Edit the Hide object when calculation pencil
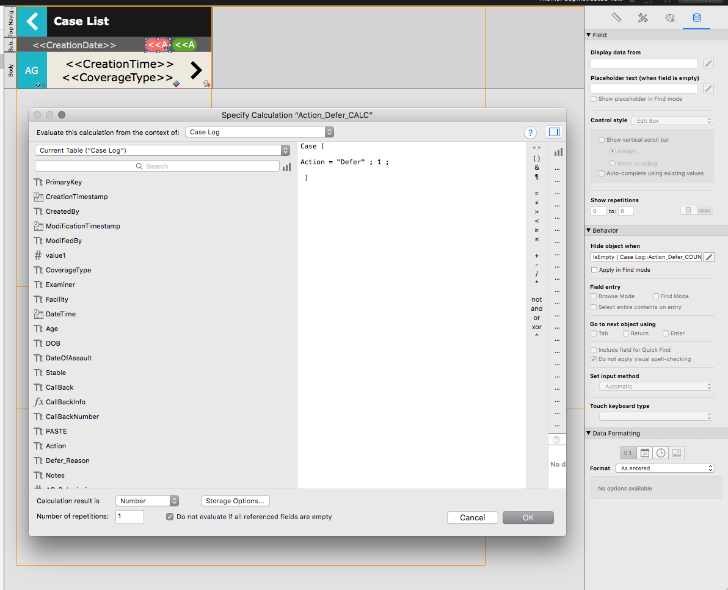This screenshot has height=590, width=728. 709,257
